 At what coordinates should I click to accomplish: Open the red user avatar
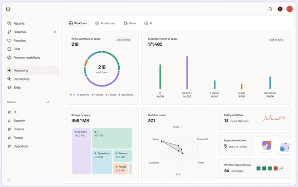pyautogui.click(x=289, y=9)
